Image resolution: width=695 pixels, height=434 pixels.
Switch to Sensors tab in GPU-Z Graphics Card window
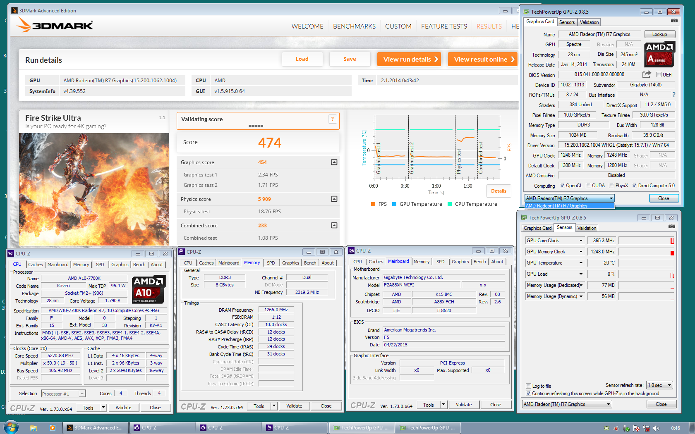click(x=567, y=22)
